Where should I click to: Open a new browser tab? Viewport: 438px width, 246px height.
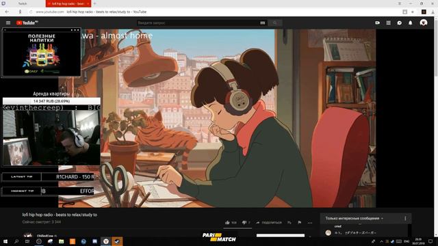point(95,3)
